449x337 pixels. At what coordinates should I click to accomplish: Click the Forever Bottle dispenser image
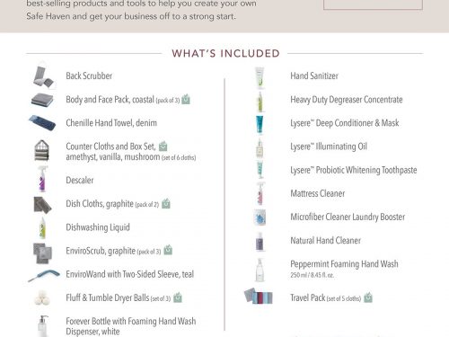(x=43, y=325)
